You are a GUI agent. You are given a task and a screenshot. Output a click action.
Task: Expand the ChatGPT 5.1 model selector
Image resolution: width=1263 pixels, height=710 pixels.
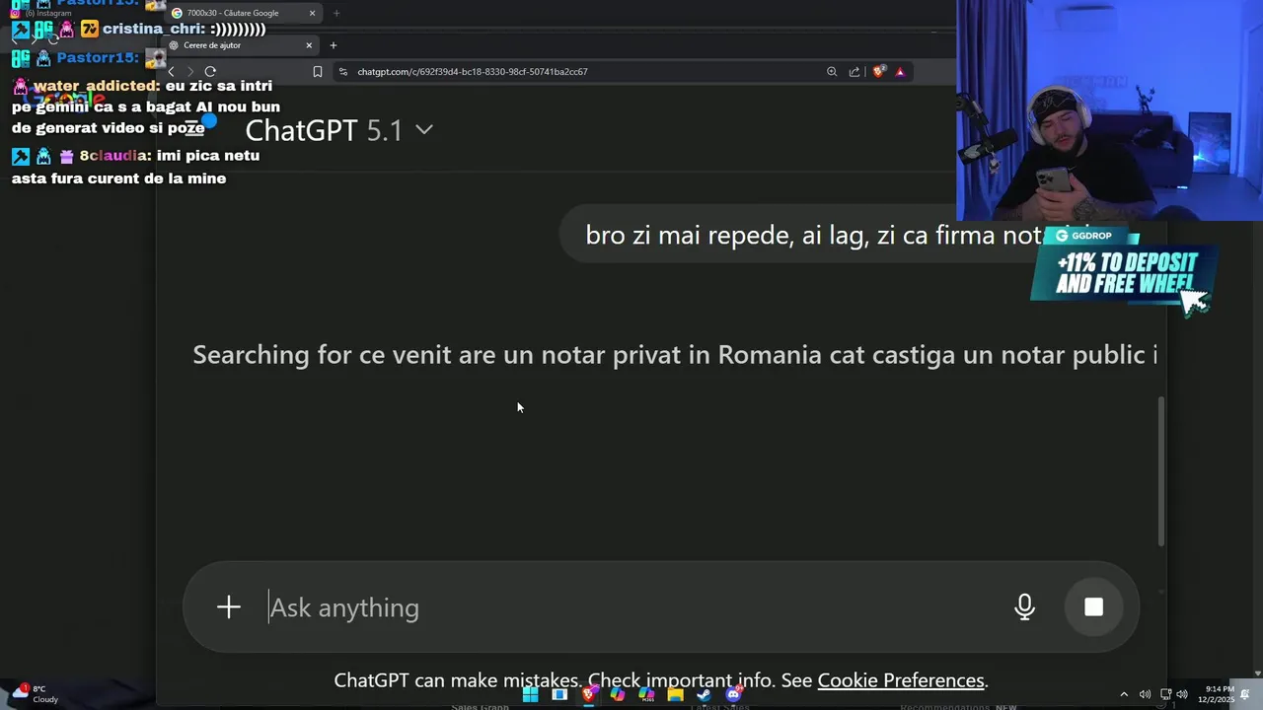pos(338,130)
